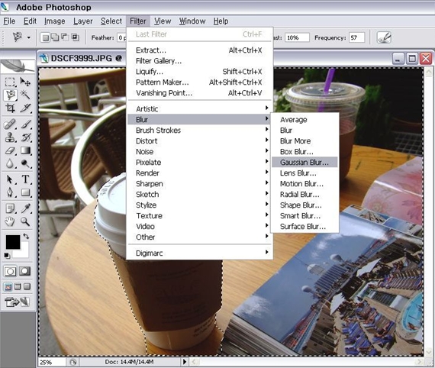Choose Liquify from Filter menu
The image size is (435, 368).
(199, 71)
